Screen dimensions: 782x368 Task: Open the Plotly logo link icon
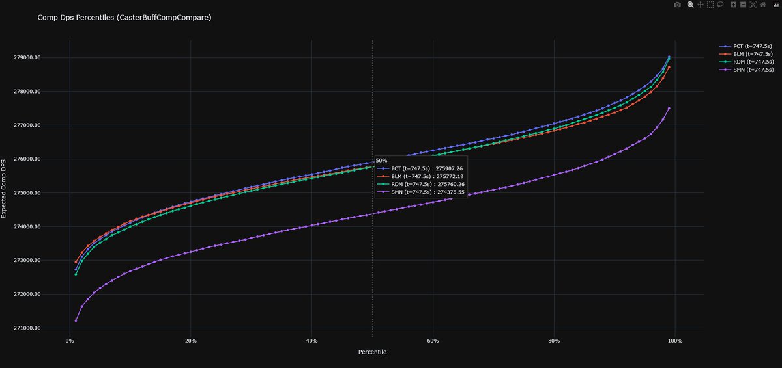775,5
